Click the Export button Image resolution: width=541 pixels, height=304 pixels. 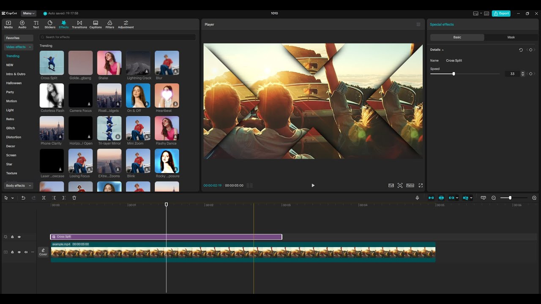click(501, 13)
